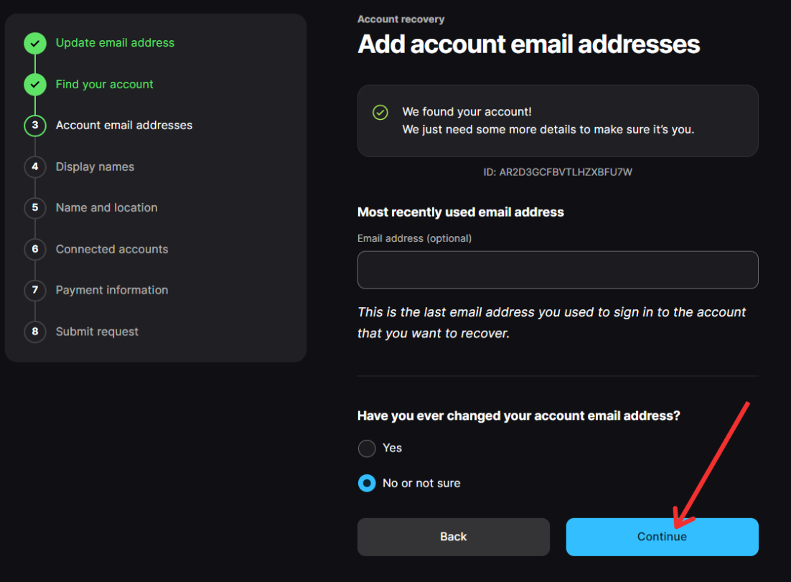Click the step 8 Submit request circle
Screen dimensions: 791x582
pos(34,332)
